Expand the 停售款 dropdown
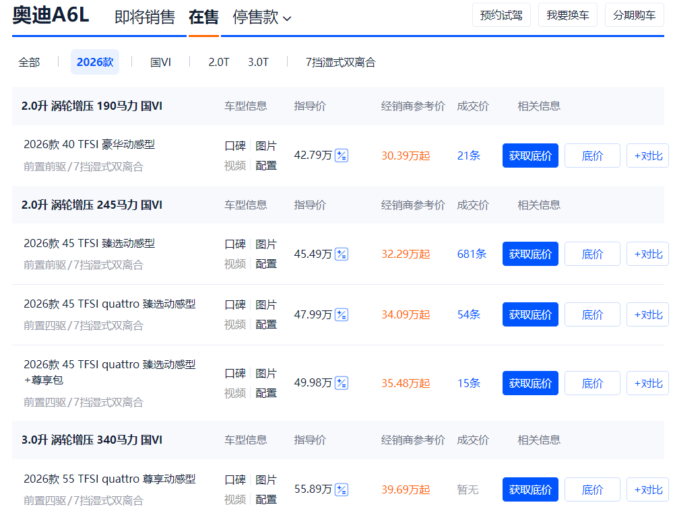The image size is (673, 513). 262,18
